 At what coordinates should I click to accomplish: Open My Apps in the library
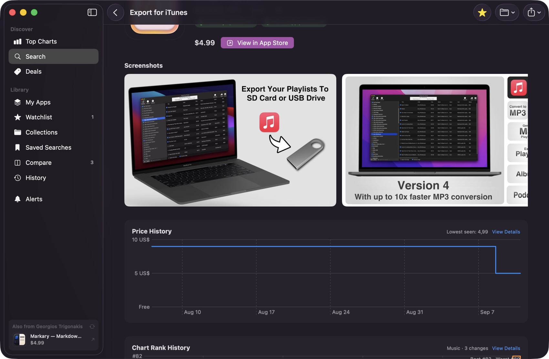(54, 102)
